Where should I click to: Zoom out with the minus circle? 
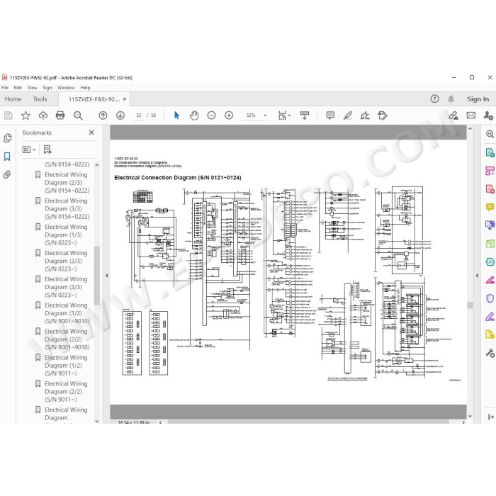[x=211, y=115]
